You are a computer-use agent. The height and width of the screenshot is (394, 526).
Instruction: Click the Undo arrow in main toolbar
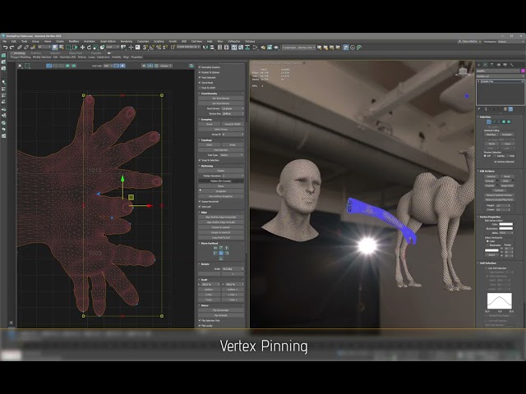(x=6, y=48)
